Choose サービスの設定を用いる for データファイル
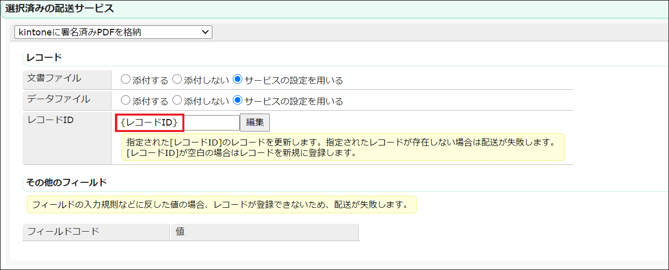Image resolution: width=669 pixels, height=270 pixels. tap(238, 101)
